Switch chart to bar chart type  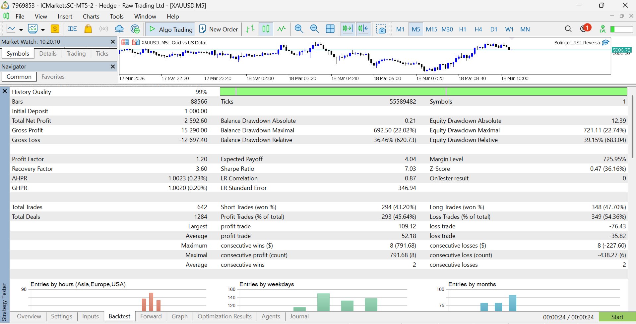pyautogui.click(x=250, y=29)
